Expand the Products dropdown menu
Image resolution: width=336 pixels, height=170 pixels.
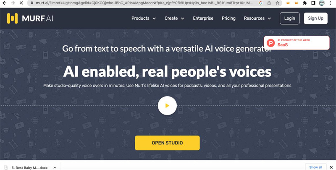point(144,18)
